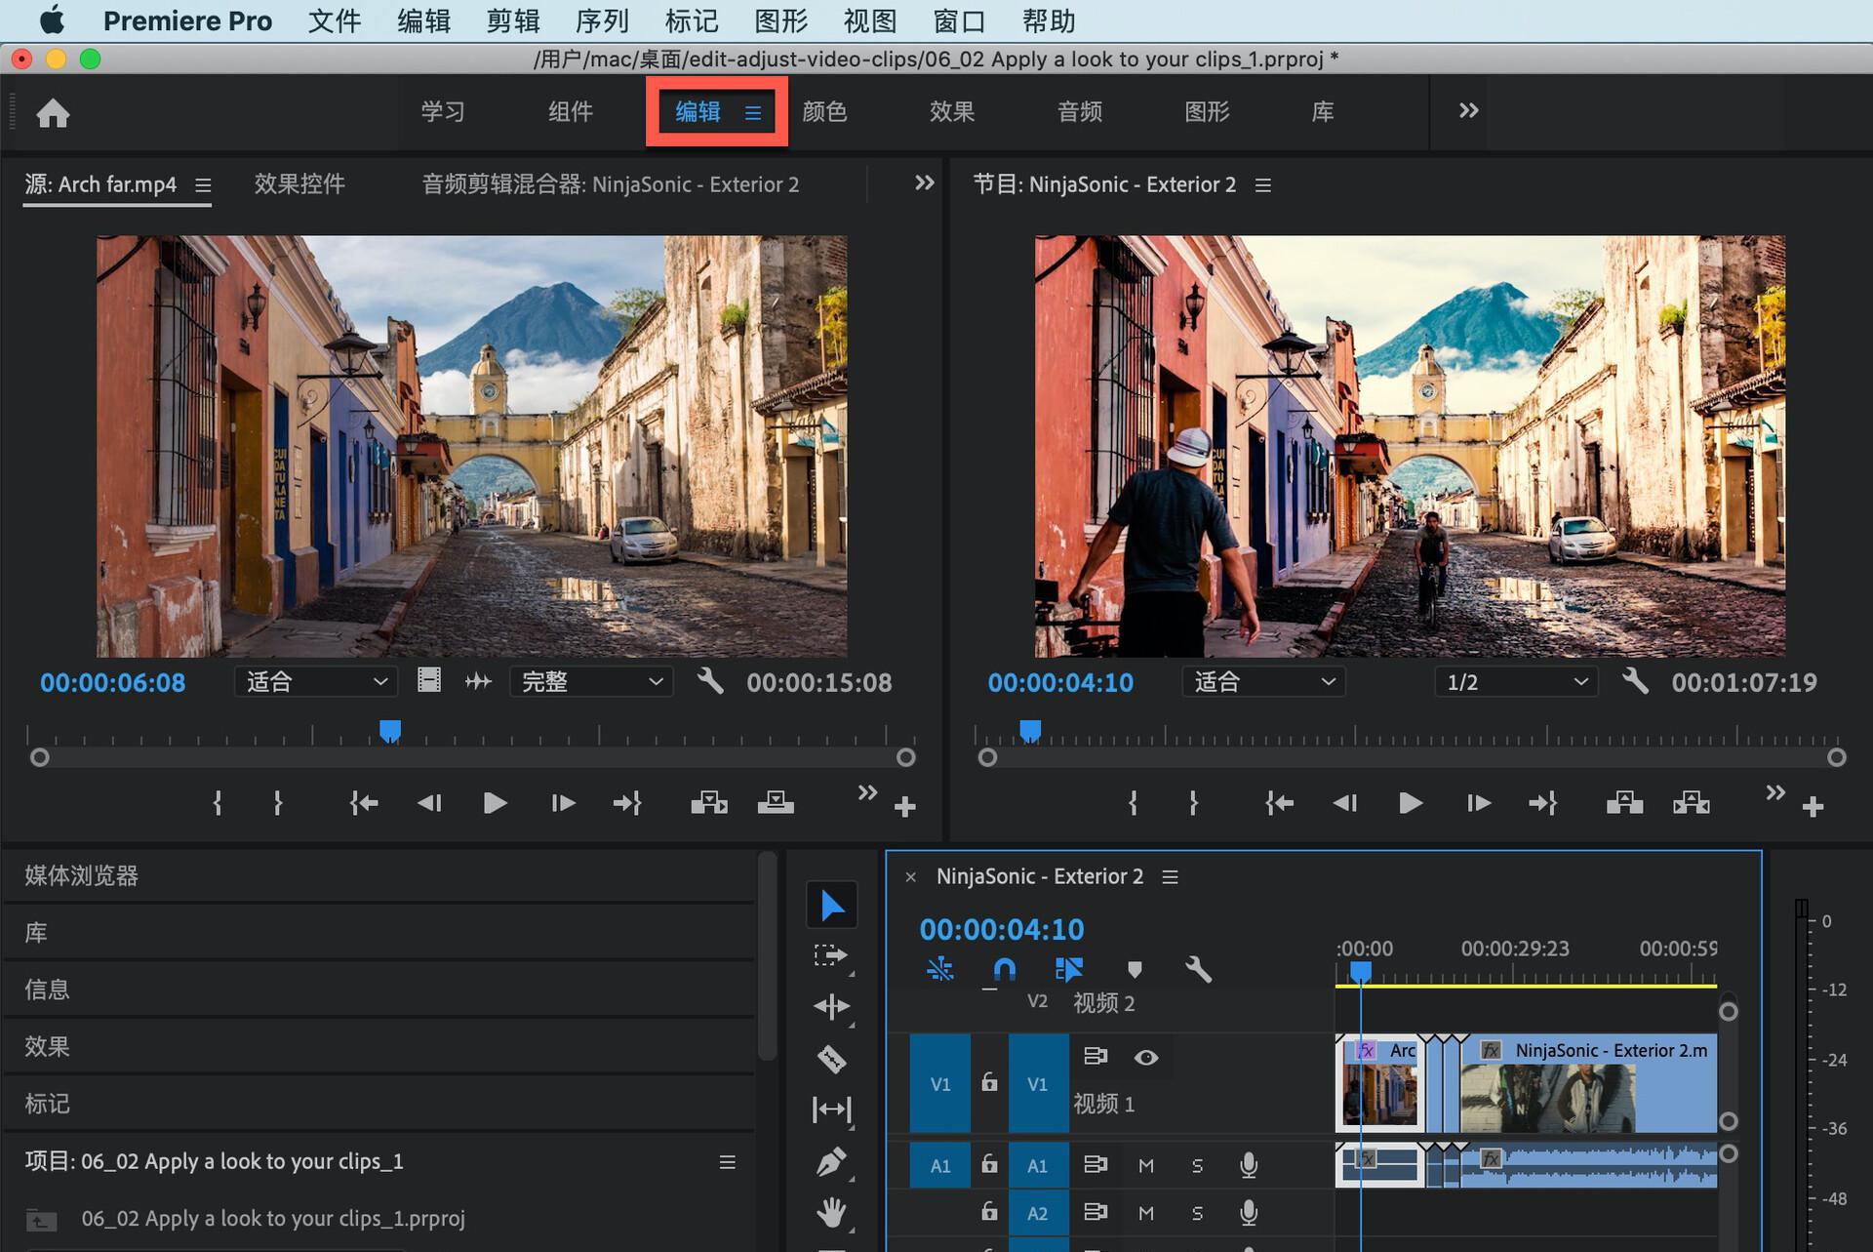Toggle Snap in timeline
The width and height of the screenshot is (1873, 1252).
(1004, 969)
